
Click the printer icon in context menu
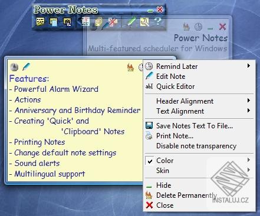(149, 135)
